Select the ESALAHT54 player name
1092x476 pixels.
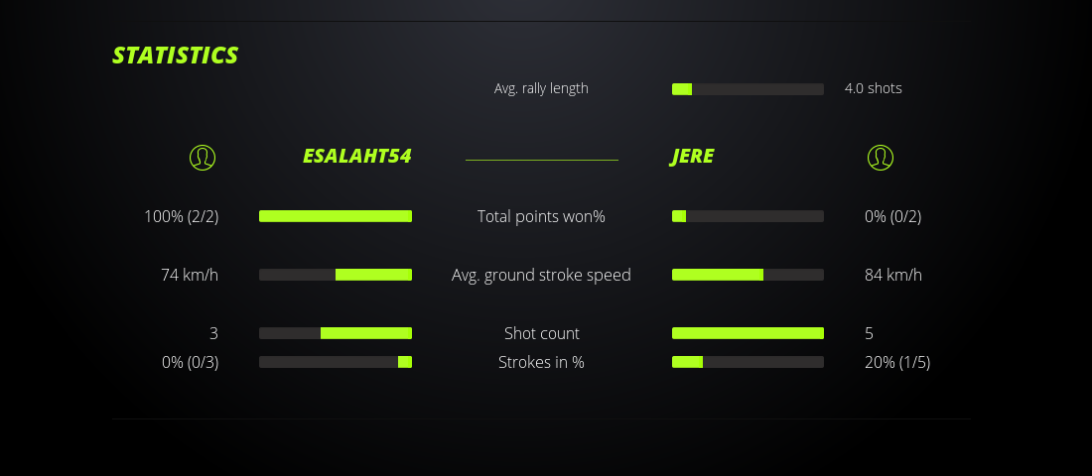click(356, 157)
